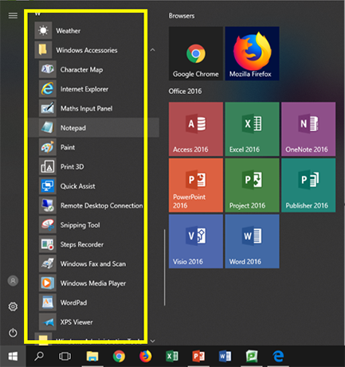Open Word from the taskbar
The image size is (345, 367).
click(225, 356)
